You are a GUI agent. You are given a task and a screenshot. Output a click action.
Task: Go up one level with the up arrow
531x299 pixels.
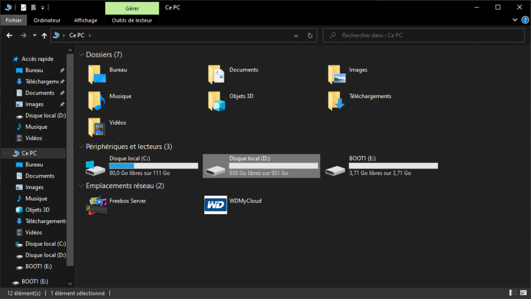[x=44, y=36]
